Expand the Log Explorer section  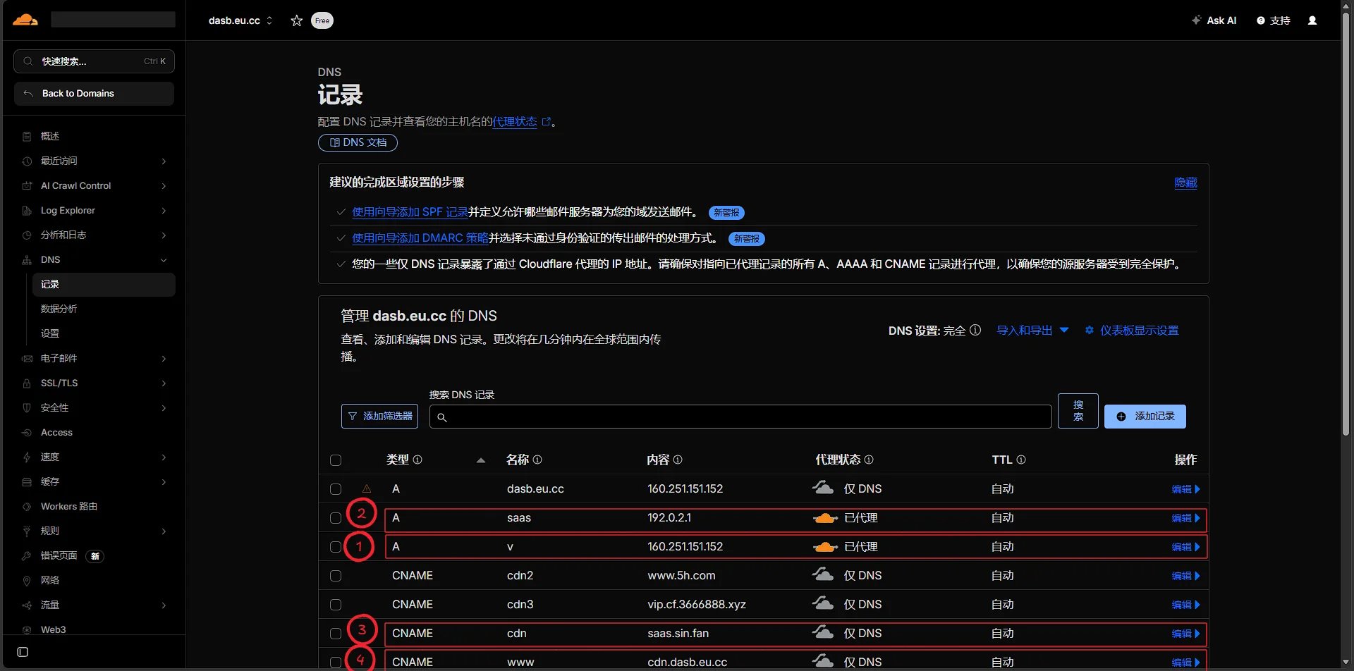pos(164,211)
